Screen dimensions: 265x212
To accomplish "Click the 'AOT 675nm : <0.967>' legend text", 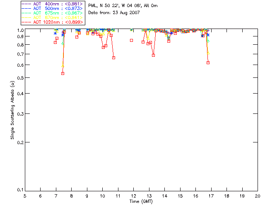I will [58, 13].
